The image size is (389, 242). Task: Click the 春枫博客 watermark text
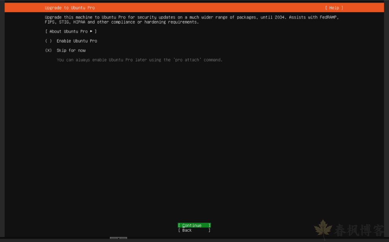click(x=359, y=230)
